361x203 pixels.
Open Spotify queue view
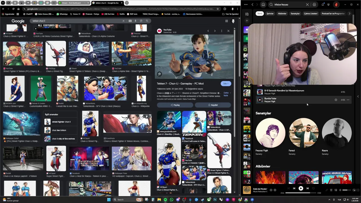331,190
